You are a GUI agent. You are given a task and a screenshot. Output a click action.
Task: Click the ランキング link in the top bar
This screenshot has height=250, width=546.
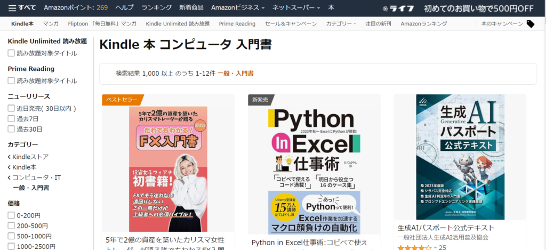[x=156, y=8]
